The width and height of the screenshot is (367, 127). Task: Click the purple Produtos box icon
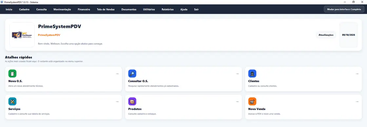click(132, 101)
